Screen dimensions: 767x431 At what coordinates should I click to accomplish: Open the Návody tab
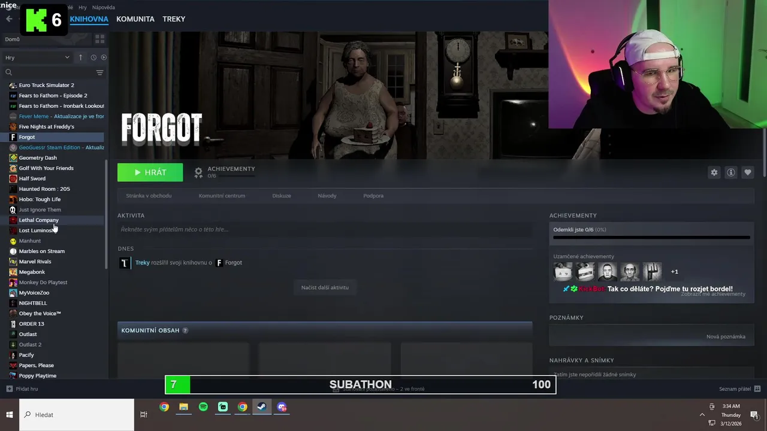[x=327, y=196]
